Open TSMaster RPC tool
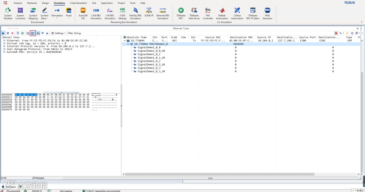Viewport: 365px width, 192px height. pyautogui.click(x=181, y=13)
